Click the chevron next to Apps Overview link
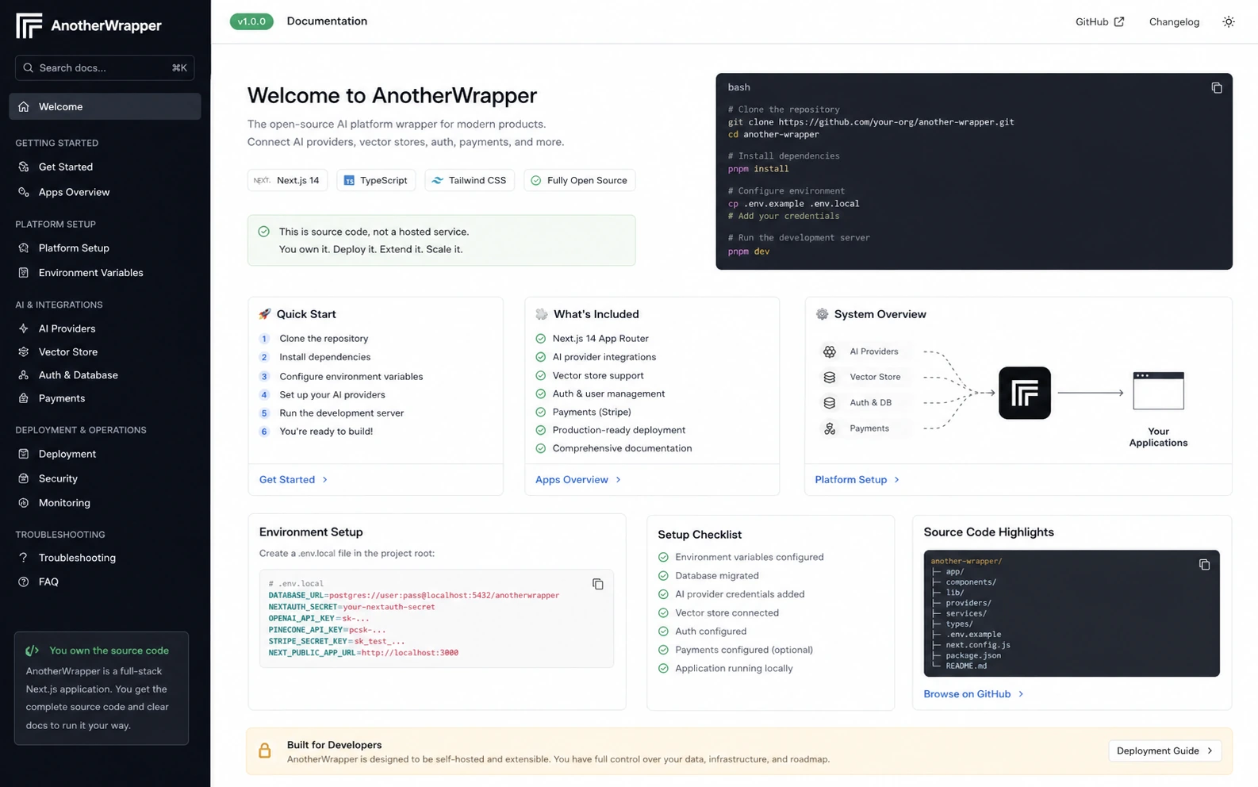The image size is (1258, 787). (619, 480)
